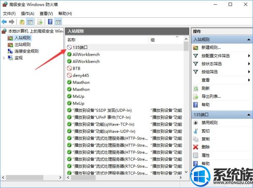Image resolution: width=253 pixels, height=188 pixels.
Task: Select the SSDP 发现(UDP-In) rule
Action: [x=125, y=110]
